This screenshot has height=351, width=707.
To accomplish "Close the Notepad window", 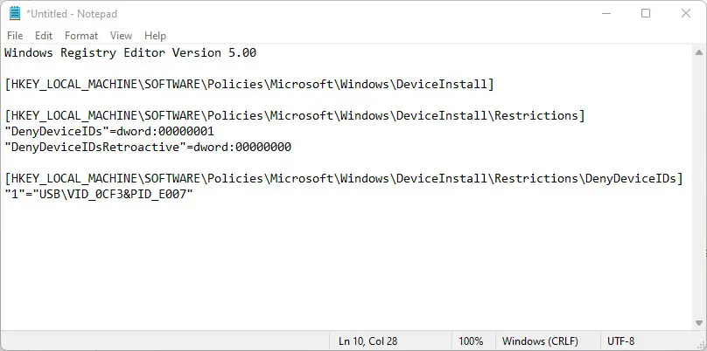I will (686, 13).
